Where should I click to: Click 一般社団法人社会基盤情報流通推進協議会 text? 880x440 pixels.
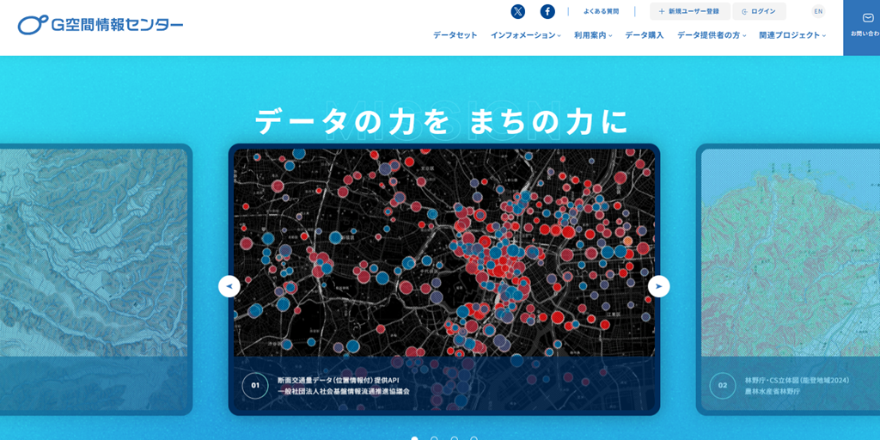(344, 391)
